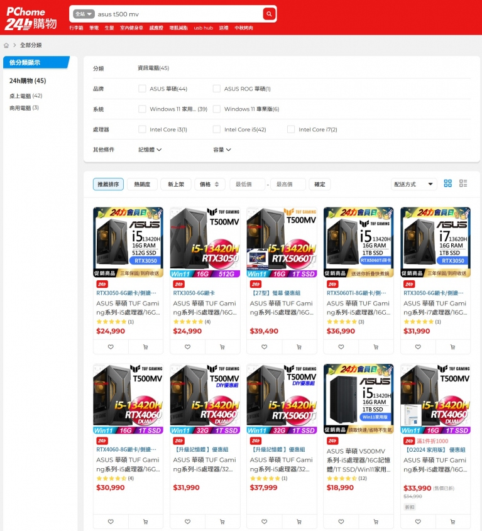Click 全部分類 breadcrumb link
Viewport: 482px width, 531px height.
[31, 45]
